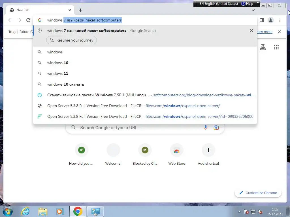Click the Resume your journey chip
Viewport: 290px width, 217px height.
click(x=71, y=40)
